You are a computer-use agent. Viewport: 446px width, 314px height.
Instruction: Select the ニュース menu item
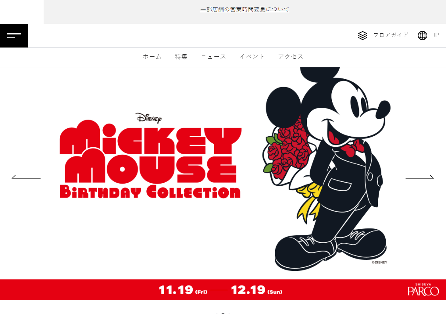pos(213,57)
